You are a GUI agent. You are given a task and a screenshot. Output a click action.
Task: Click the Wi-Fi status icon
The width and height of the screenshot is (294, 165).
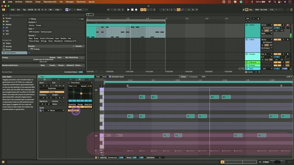tap(270, 2)
